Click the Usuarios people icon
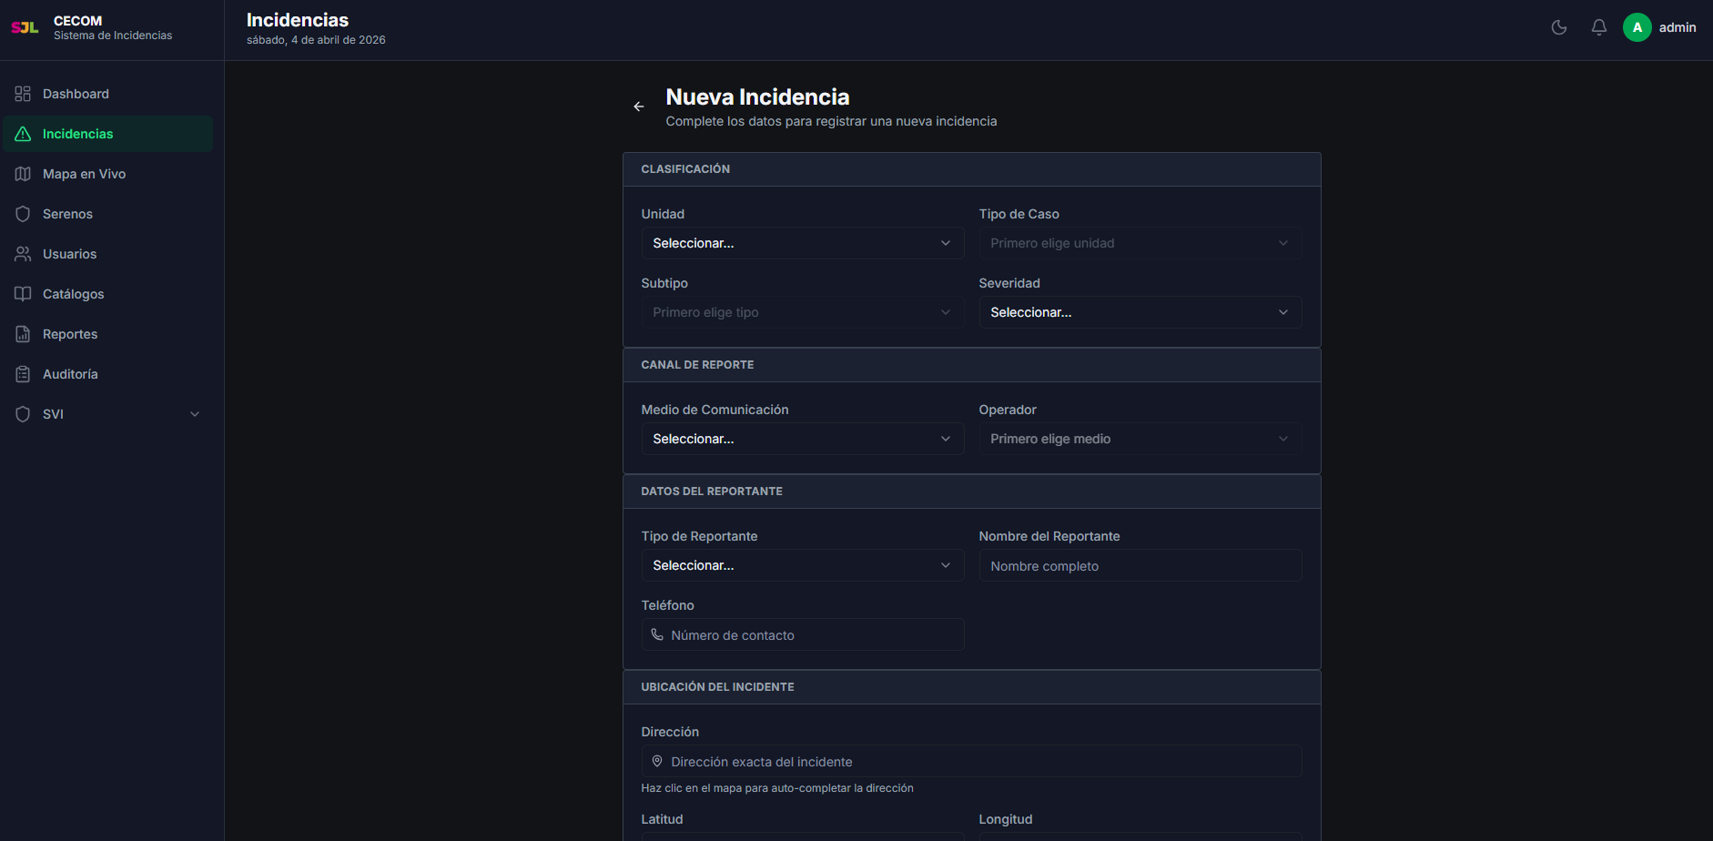Screen dimensions: 1713x841 (x=23, y=254)
